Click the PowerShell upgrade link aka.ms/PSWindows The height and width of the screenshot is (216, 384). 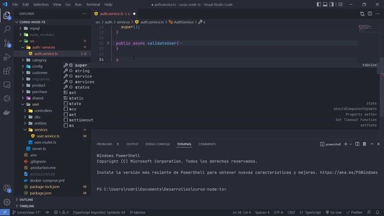click(x=349, y=172)
